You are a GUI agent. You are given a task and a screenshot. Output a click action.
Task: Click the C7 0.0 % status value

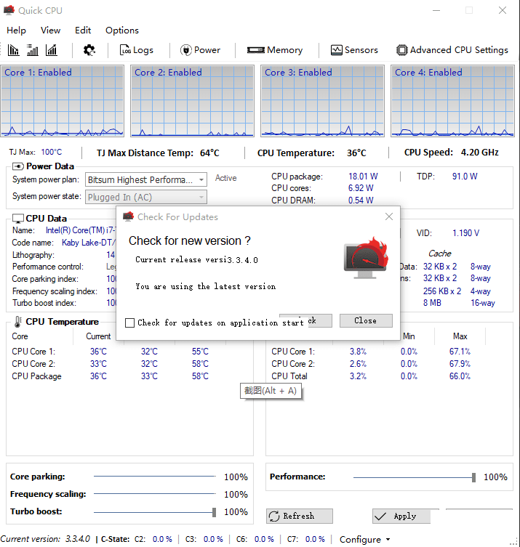pos(315,539)
